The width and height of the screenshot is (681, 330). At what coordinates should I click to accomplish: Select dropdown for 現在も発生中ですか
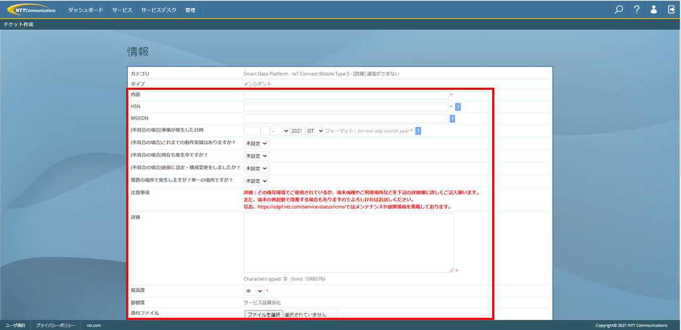[x=256, y=156]
